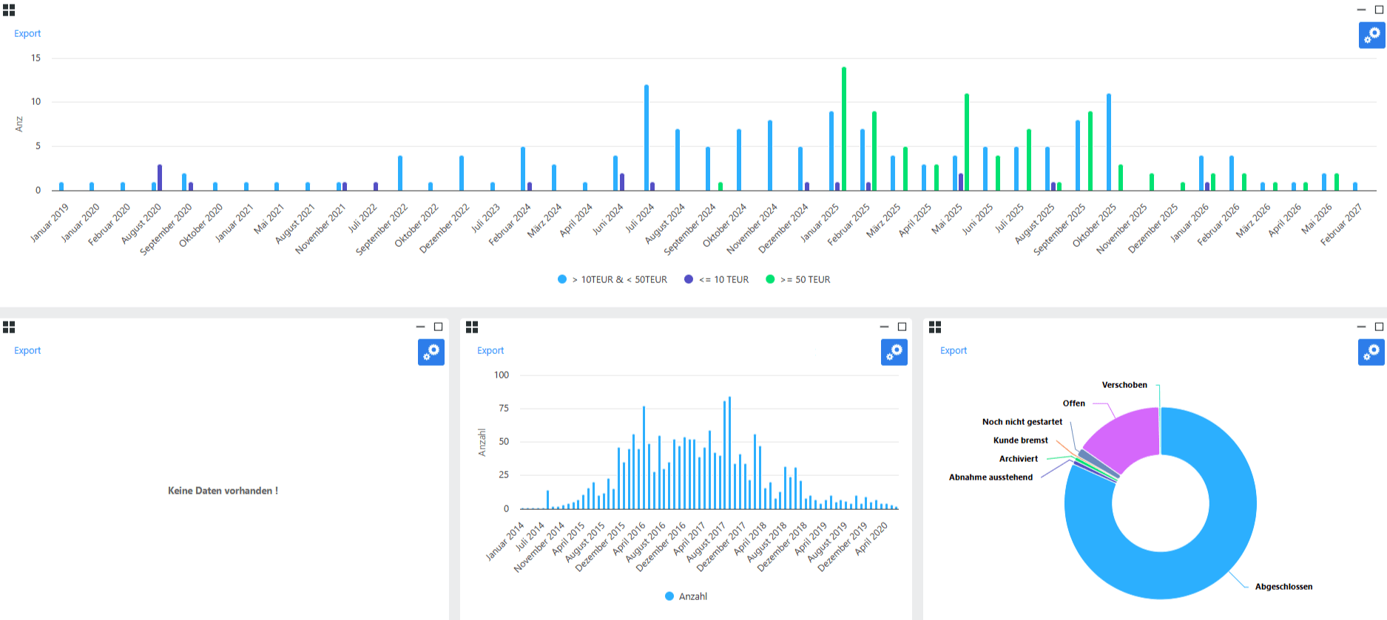Image resolution: width=1387 pixels, height=620 pixels.
Task: Open settings gear of the EUR category chart
Action: tap(1371, 35)
